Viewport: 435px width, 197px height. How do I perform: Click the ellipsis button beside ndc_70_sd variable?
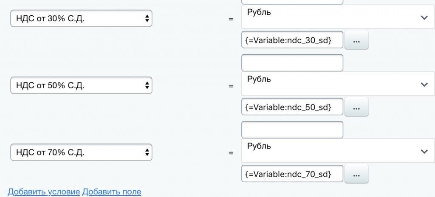[x=356, y=174]
